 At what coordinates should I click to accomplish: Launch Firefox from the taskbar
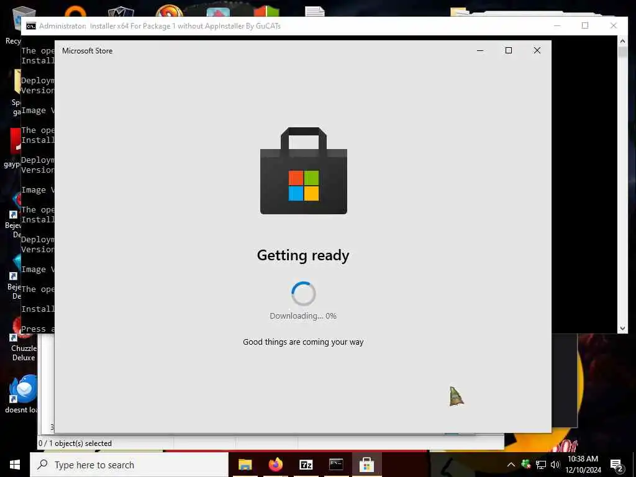point(275,465)
